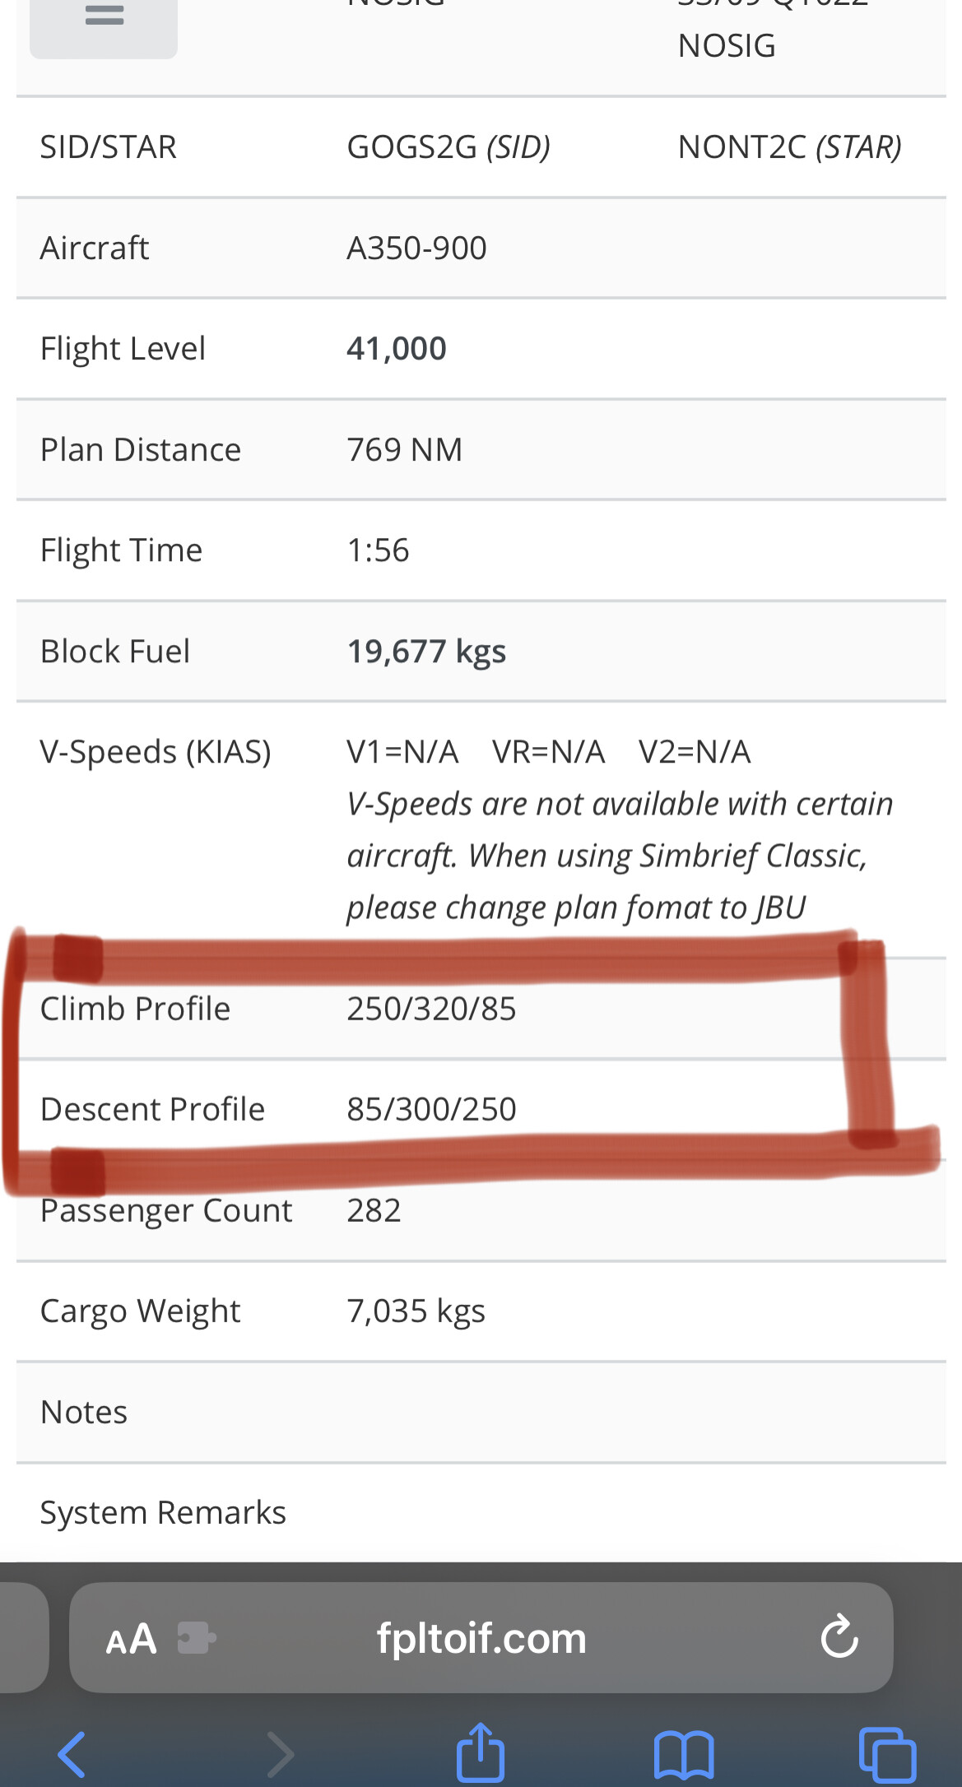Tap the 19,677 kgs block fuel value
The width and height of the screenshot is (962, 1787).
pos(426,652)
